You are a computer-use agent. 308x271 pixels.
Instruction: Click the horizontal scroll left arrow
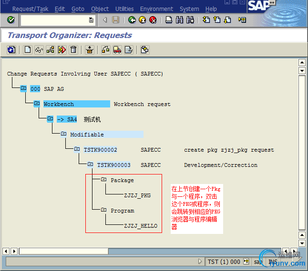(6, 251)
